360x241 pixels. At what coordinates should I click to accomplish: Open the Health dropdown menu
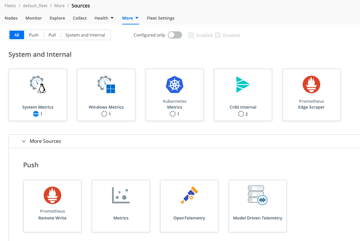click(x=104, y=18)
